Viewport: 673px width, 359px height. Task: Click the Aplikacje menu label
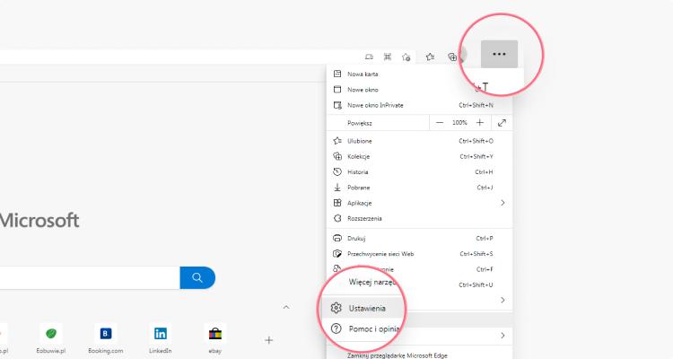(x=359, y=203)
